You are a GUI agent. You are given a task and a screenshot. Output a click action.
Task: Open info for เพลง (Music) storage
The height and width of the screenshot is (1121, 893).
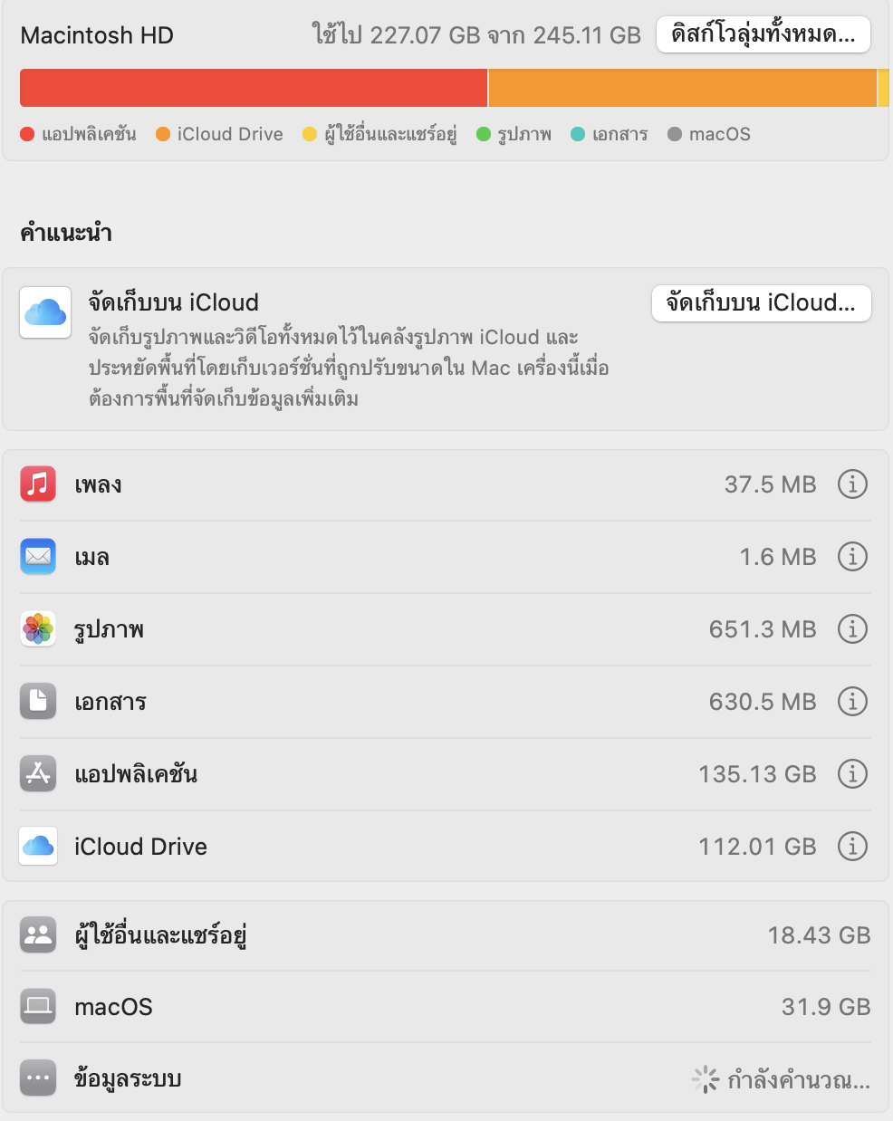852,484
